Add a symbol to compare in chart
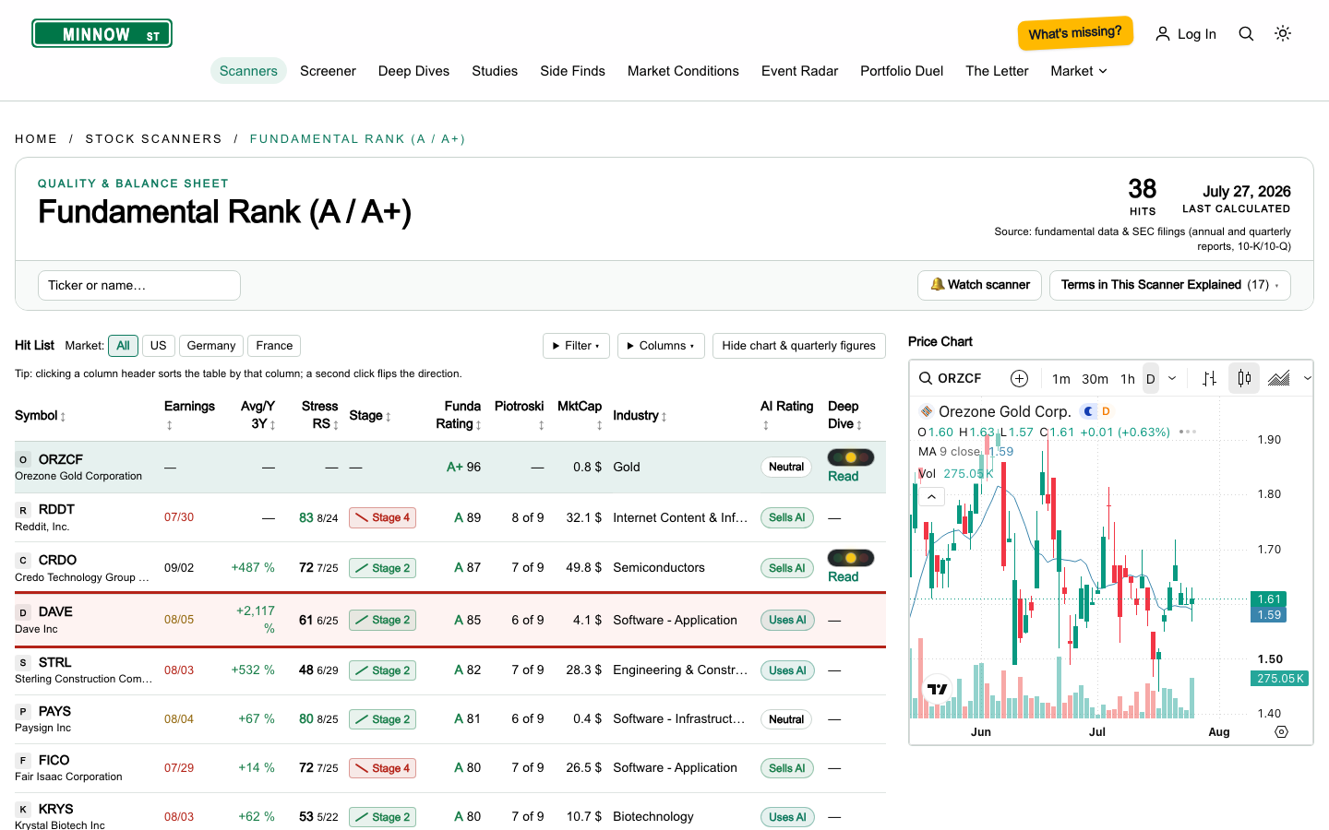1329x830 pixels. tap(1019, 378)
